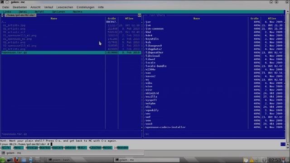
Task: Open the Einstellungen menu
Action: click(86, 7)
